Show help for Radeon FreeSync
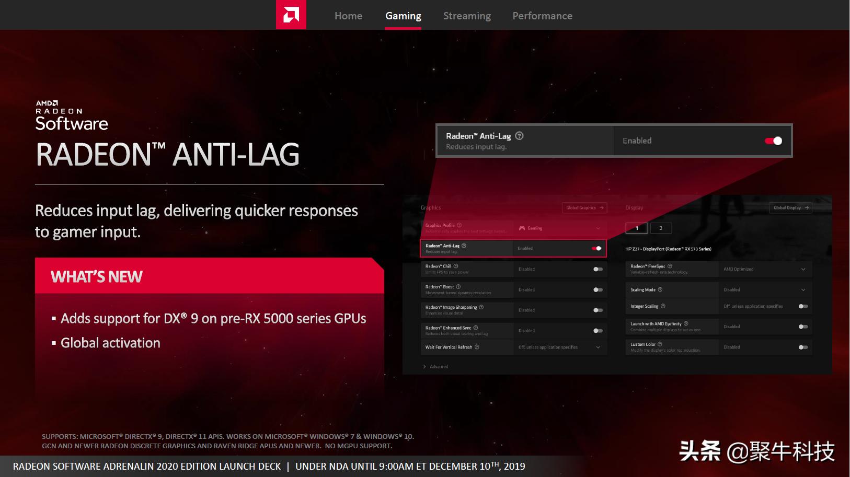Screen dimensions: 850x477 pyautogui.click(x=670, y=266)
